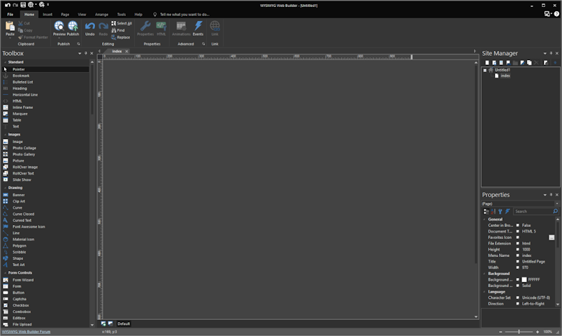
Task: Select the Bookmark tool in Toolbox
Action: pyautogui.click(x=45, y=75)
